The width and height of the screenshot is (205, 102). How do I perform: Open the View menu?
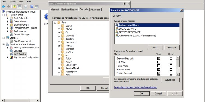[x=21, y=2]
